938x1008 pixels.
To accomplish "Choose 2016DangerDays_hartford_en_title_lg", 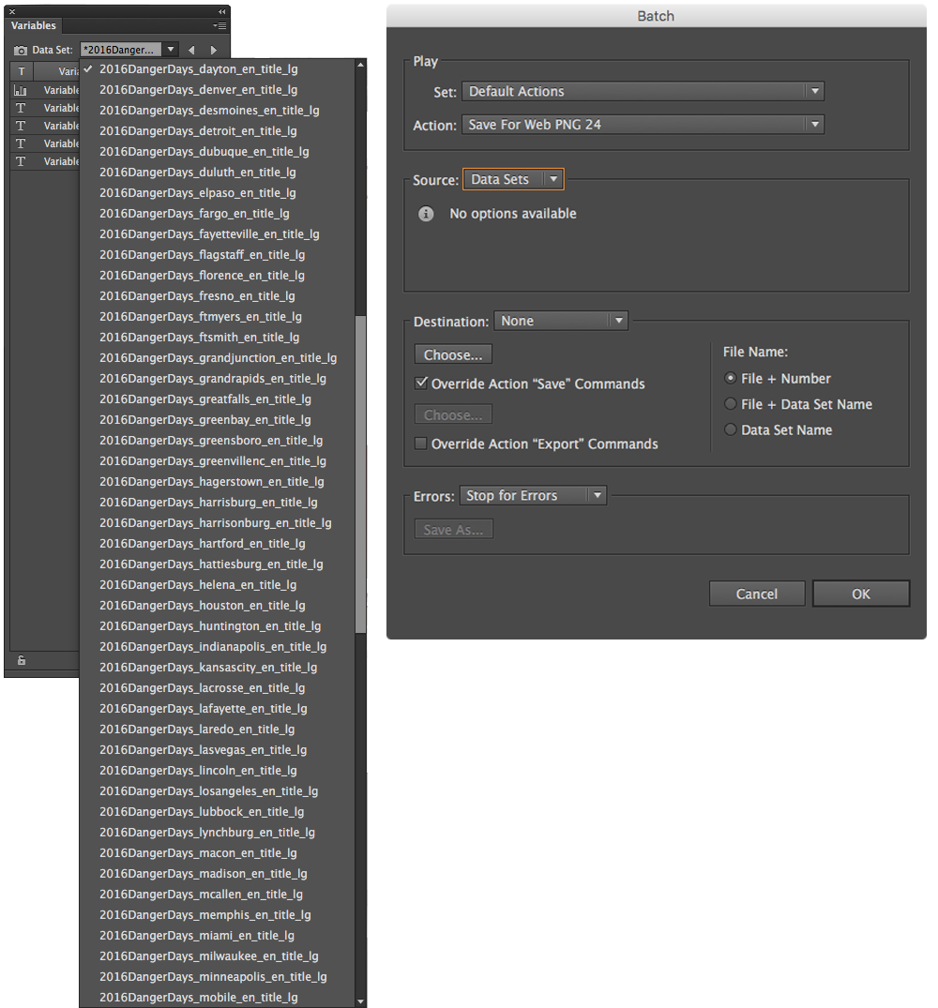I will (x=217, y=543).
